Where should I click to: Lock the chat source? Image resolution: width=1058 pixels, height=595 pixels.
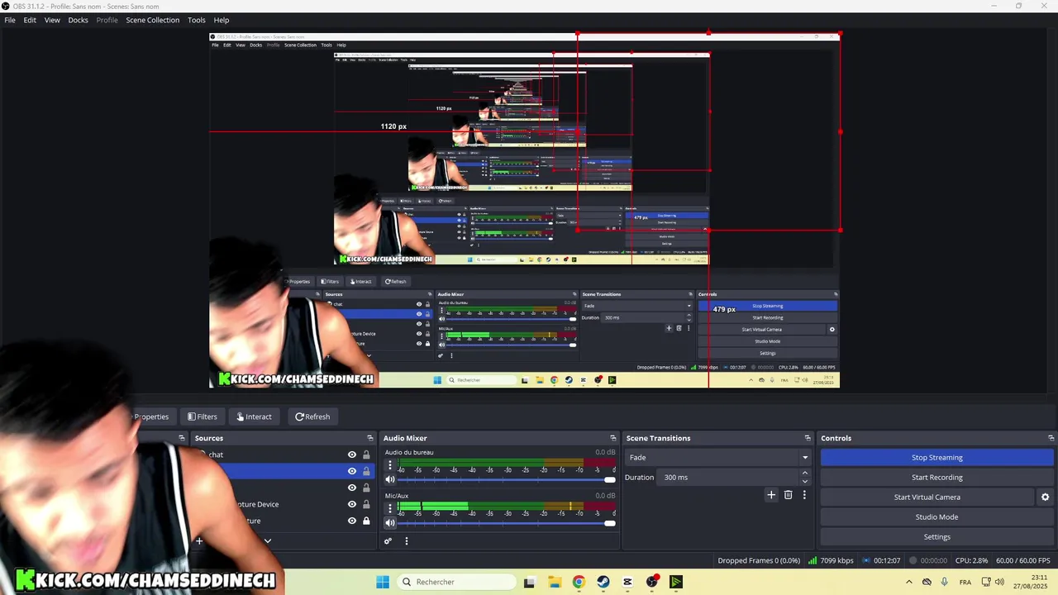point(366,455)
